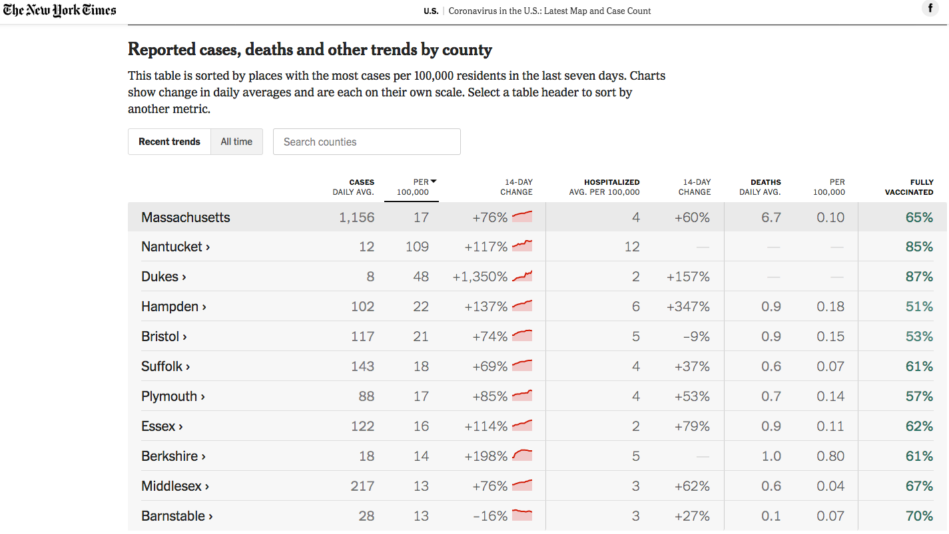
Task: Focus the Search counties field
Action: [366, 142]
